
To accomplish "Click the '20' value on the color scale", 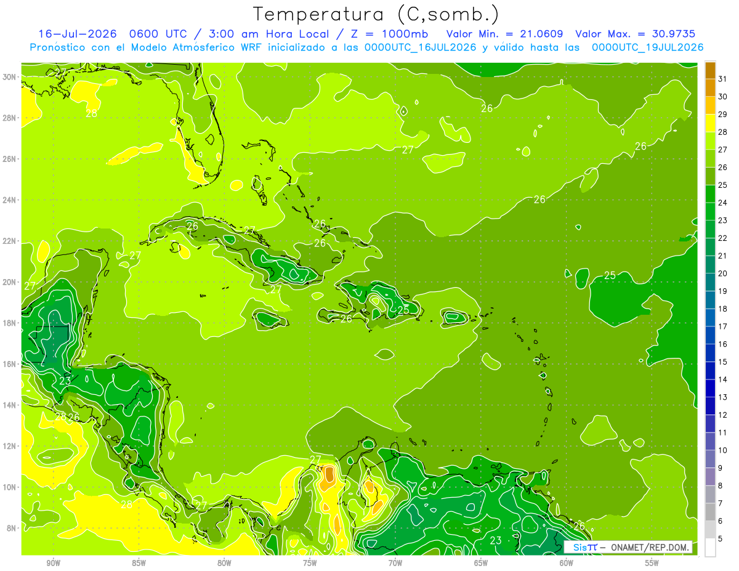I will (723, 273).
